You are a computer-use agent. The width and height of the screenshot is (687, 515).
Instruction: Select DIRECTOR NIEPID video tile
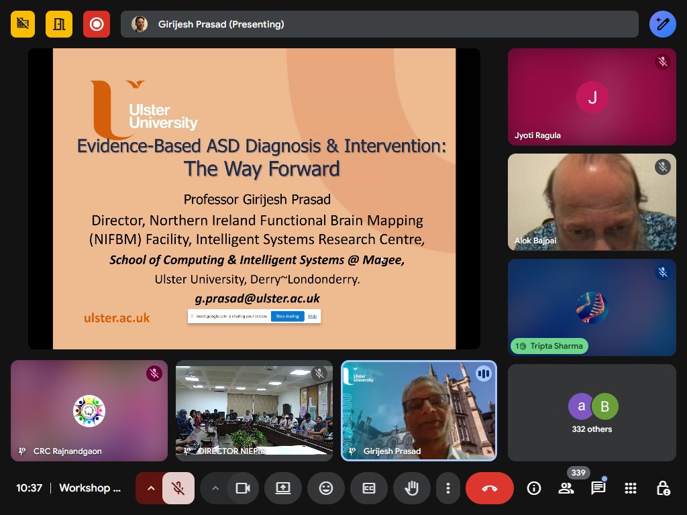(254, 411)
